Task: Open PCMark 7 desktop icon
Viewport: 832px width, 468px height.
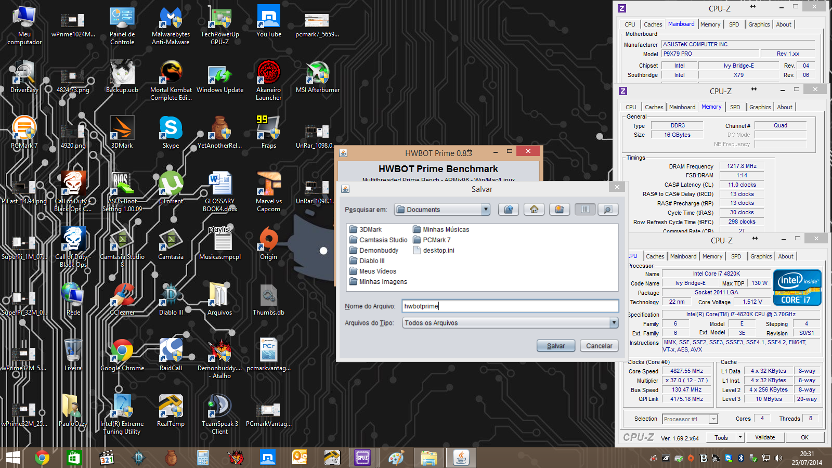Action: (24, 132)
